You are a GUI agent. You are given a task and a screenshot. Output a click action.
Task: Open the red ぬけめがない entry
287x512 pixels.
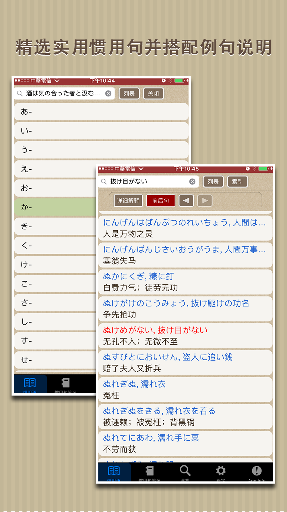click(185, 335)
